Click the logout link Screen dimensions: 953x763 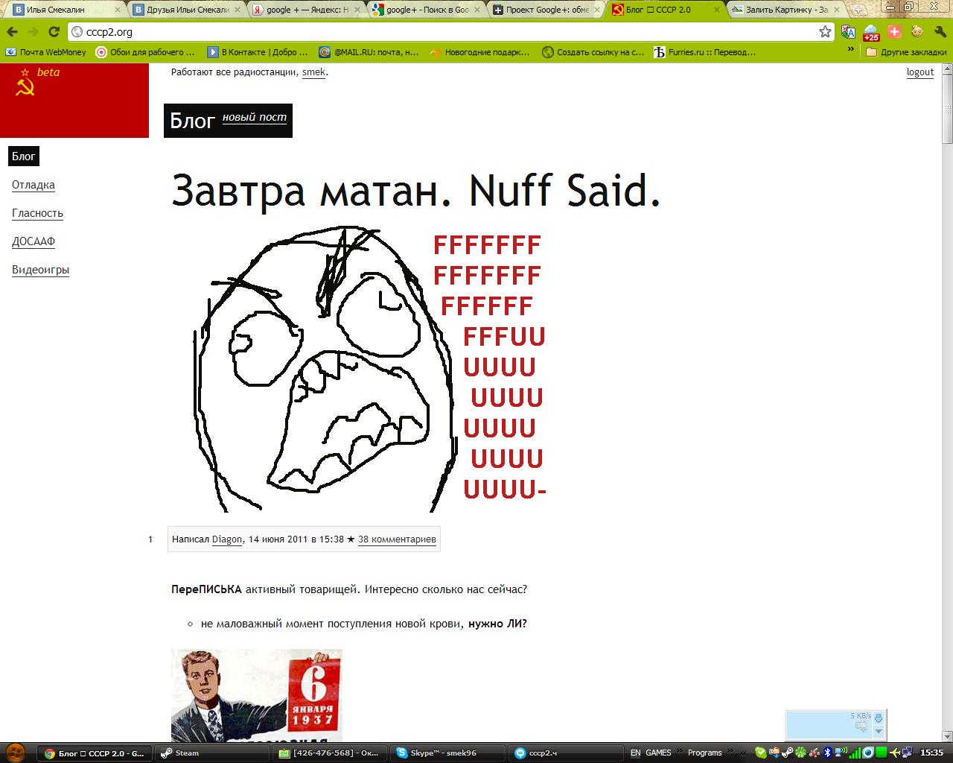[x=920, y=72]
